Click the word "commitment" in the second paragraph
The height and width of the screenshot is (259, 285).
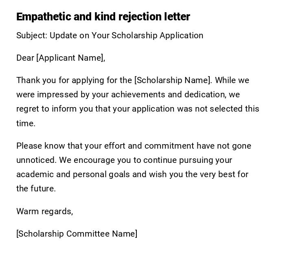[169, 146]
